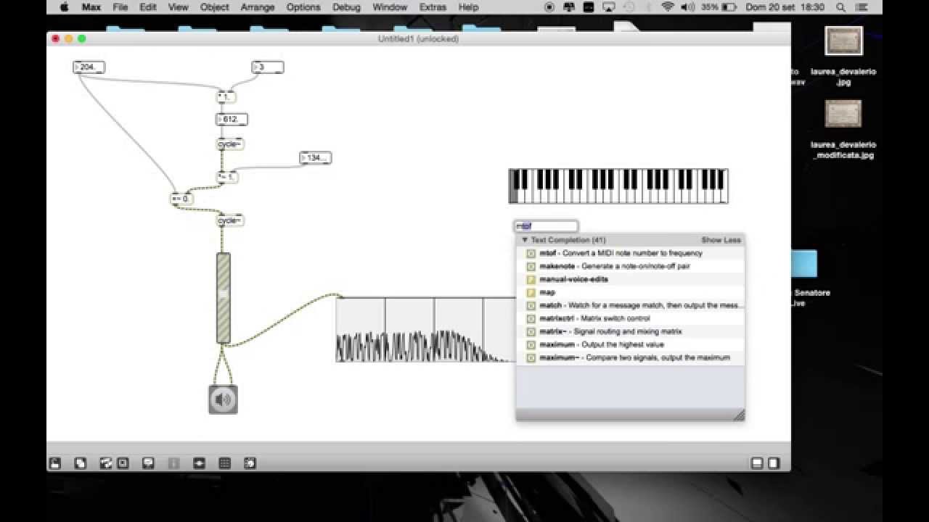This screenshot has width=929, height=522.
Task: Click the number box showing 3
Action: coord(268,67)
